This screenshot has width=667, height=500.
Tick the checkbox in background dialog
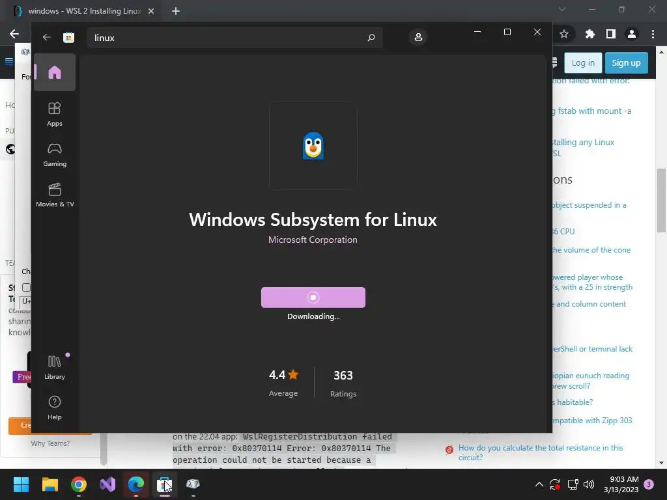pos(26,287)
